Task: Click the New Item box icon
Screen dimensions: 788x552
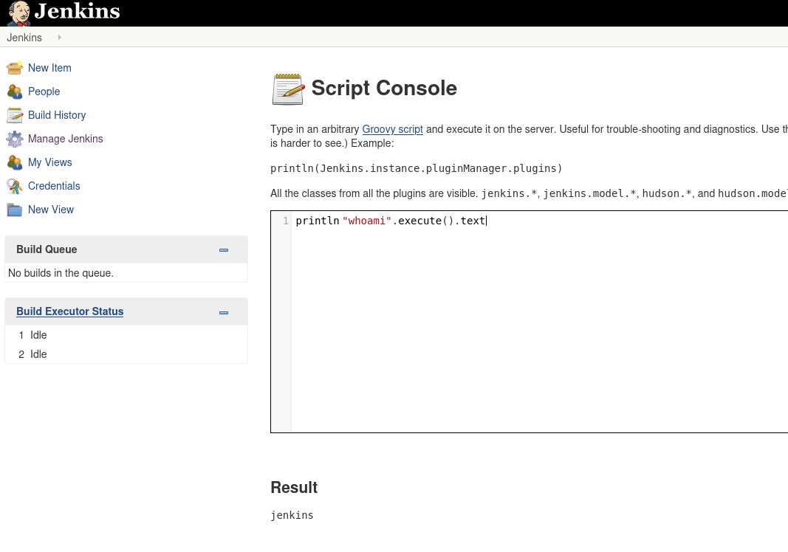Action: pos(15,68)
